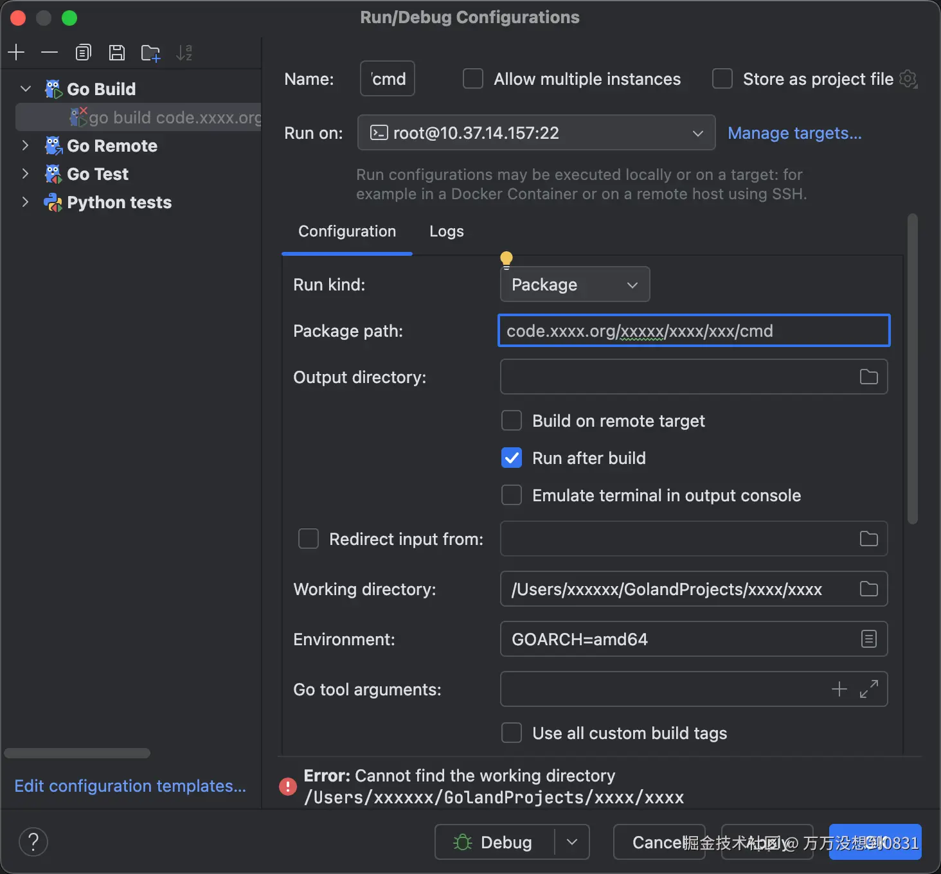Open the Store as project file gear settings
The width and height of the screenshot is (941, 874).
(908, 79)
